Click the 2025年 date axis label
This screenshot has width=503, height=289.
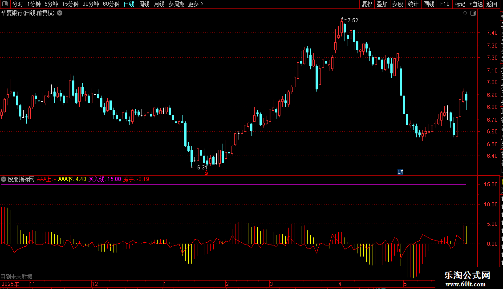pos(10,284)
